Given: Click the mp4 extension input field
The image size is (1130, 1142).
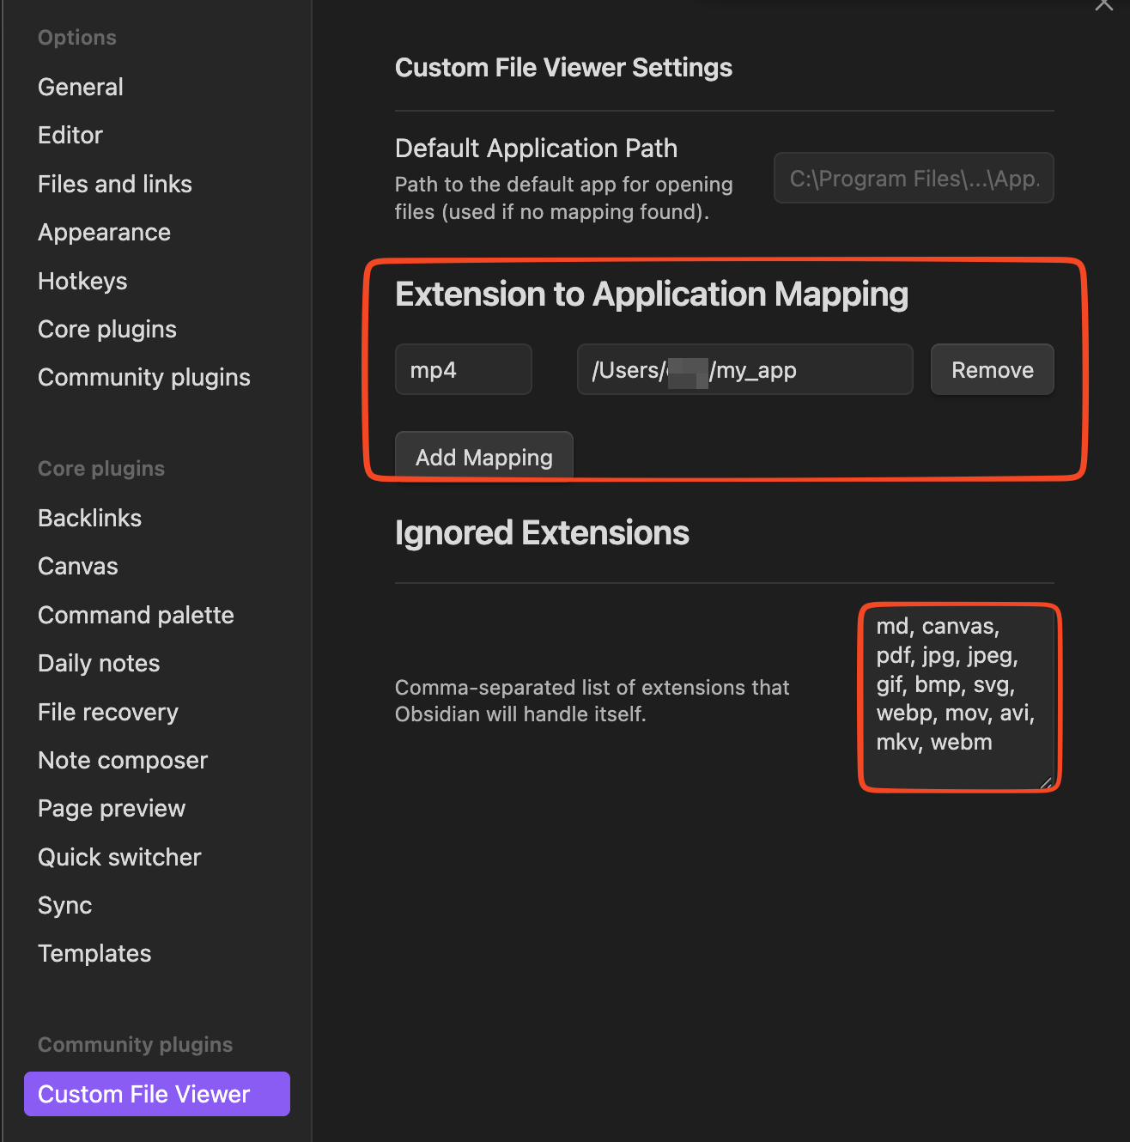Looking at the screenshot, I should (463, 370).
